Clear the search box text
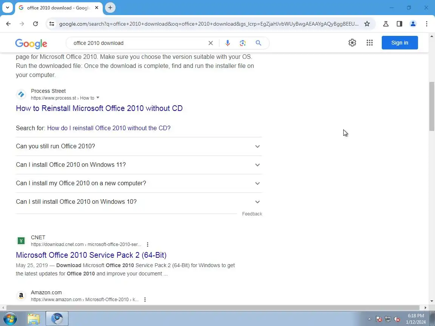 coord(211,43)
